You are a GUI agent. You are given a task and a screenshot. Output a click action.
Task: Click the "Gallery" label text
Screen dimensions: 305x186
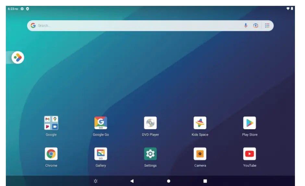pos(101,166)
